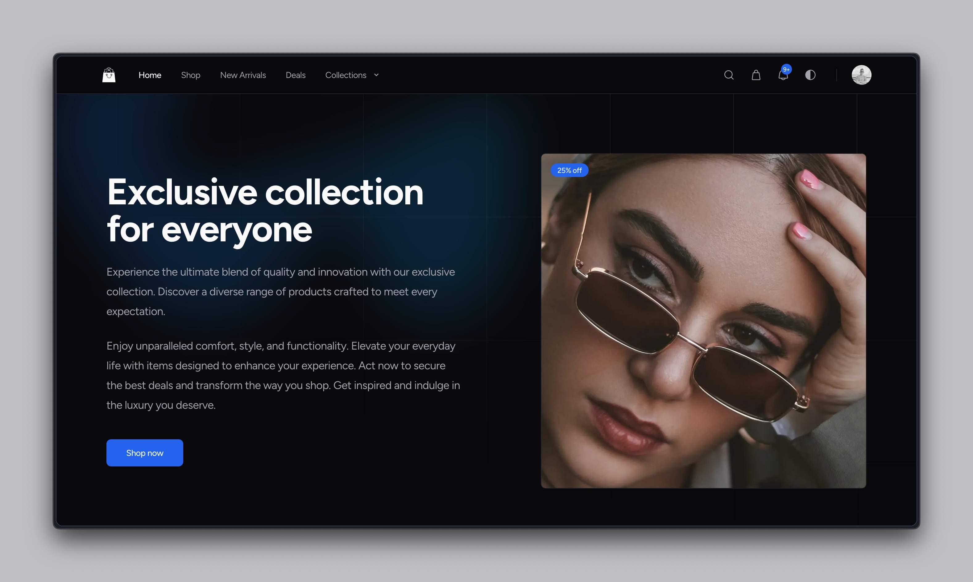Open the shopping cart icon
973x582 pixels.
pyautogui.click(x=756, y=75)
